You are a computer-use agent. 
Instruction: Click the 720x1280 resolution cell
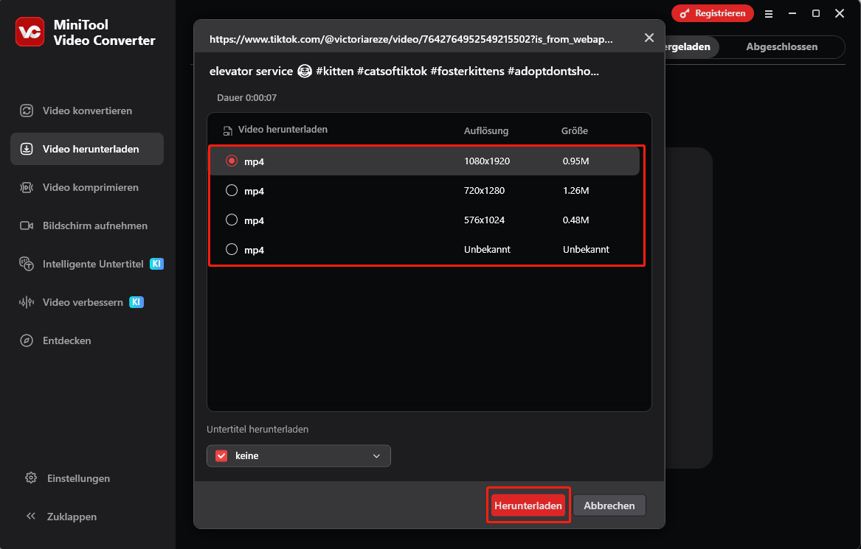(x=484, y=191)
